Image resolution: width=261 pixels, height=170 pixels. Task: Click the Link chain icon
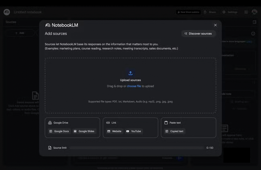point(108,123)
